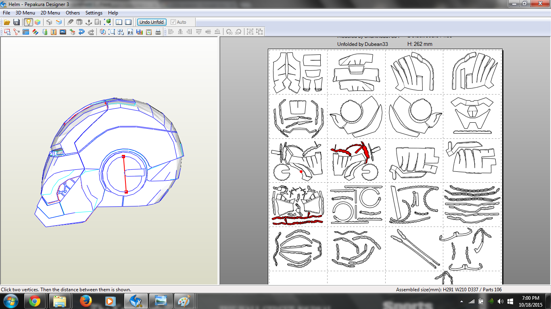Click the gray cylinder model icon

[79, 22]
